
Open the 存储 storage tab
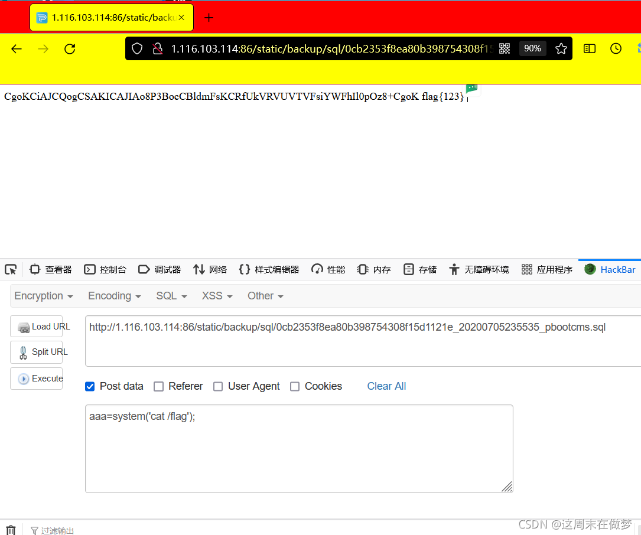[x=420, y=269]
